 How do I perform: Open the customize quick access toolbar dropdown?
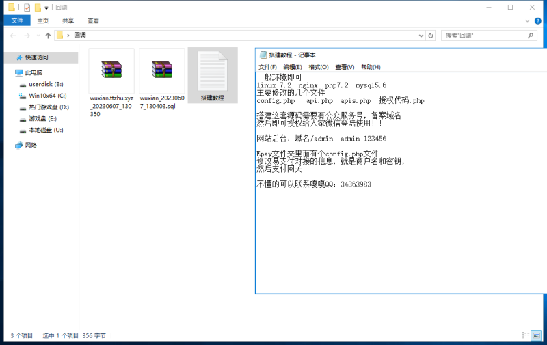point(46,7)
